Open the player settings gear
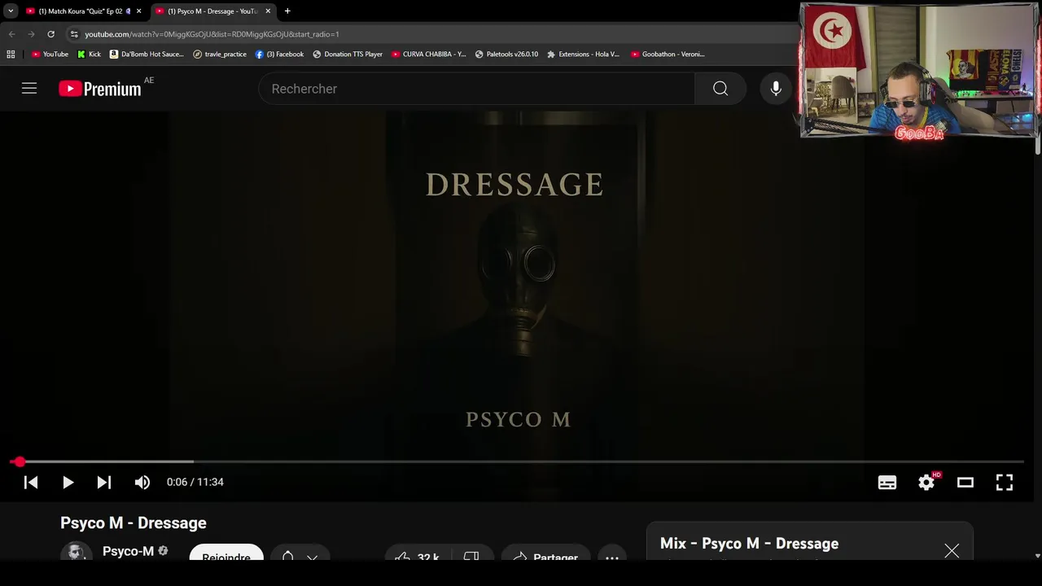This screenshot has width=1042, height=586. (x=926, y=483)
